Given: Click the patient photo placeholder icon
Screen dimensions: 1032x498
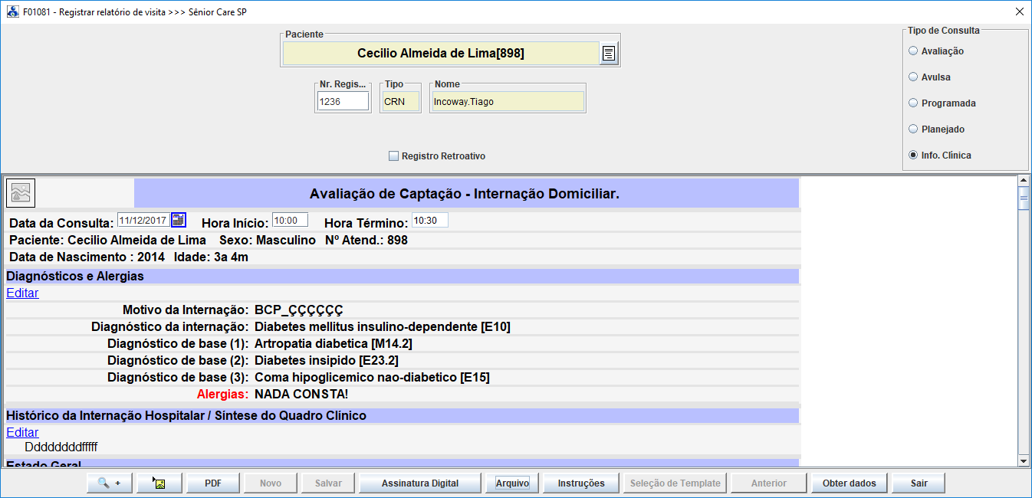Looking at the screenshot, I should point(21,192).
